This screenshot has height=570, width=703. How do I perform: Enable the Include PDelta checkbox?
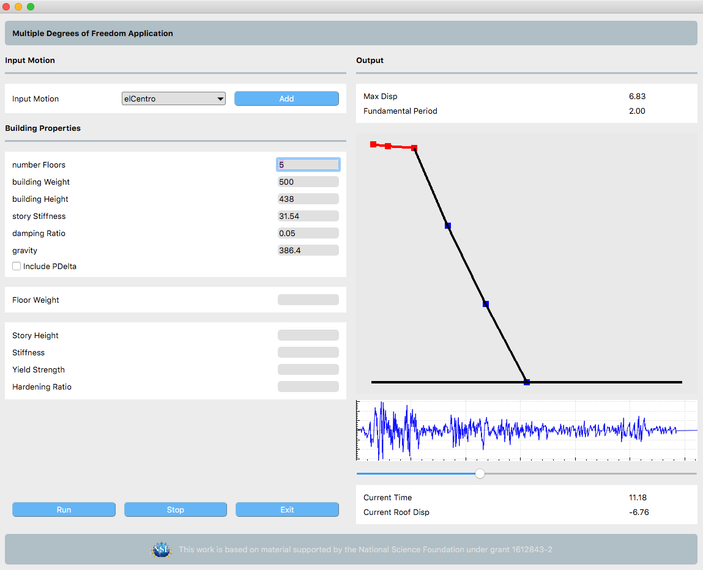[17, 265]
